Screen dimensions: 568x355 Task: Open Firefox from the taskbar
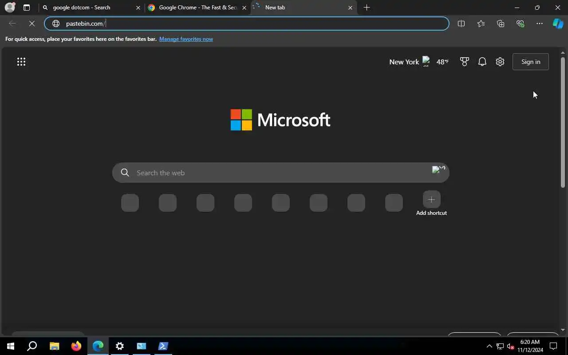pyautogui.click(x=76, y=346)
